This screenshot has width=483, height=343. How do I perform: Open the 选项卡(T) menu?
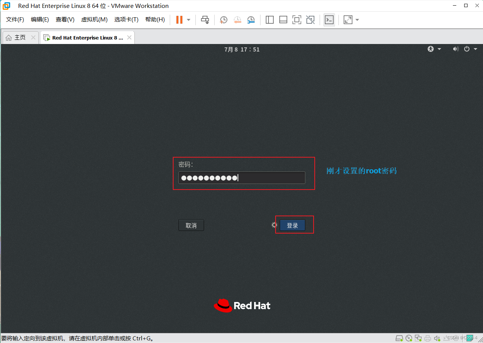click(126, 20)
